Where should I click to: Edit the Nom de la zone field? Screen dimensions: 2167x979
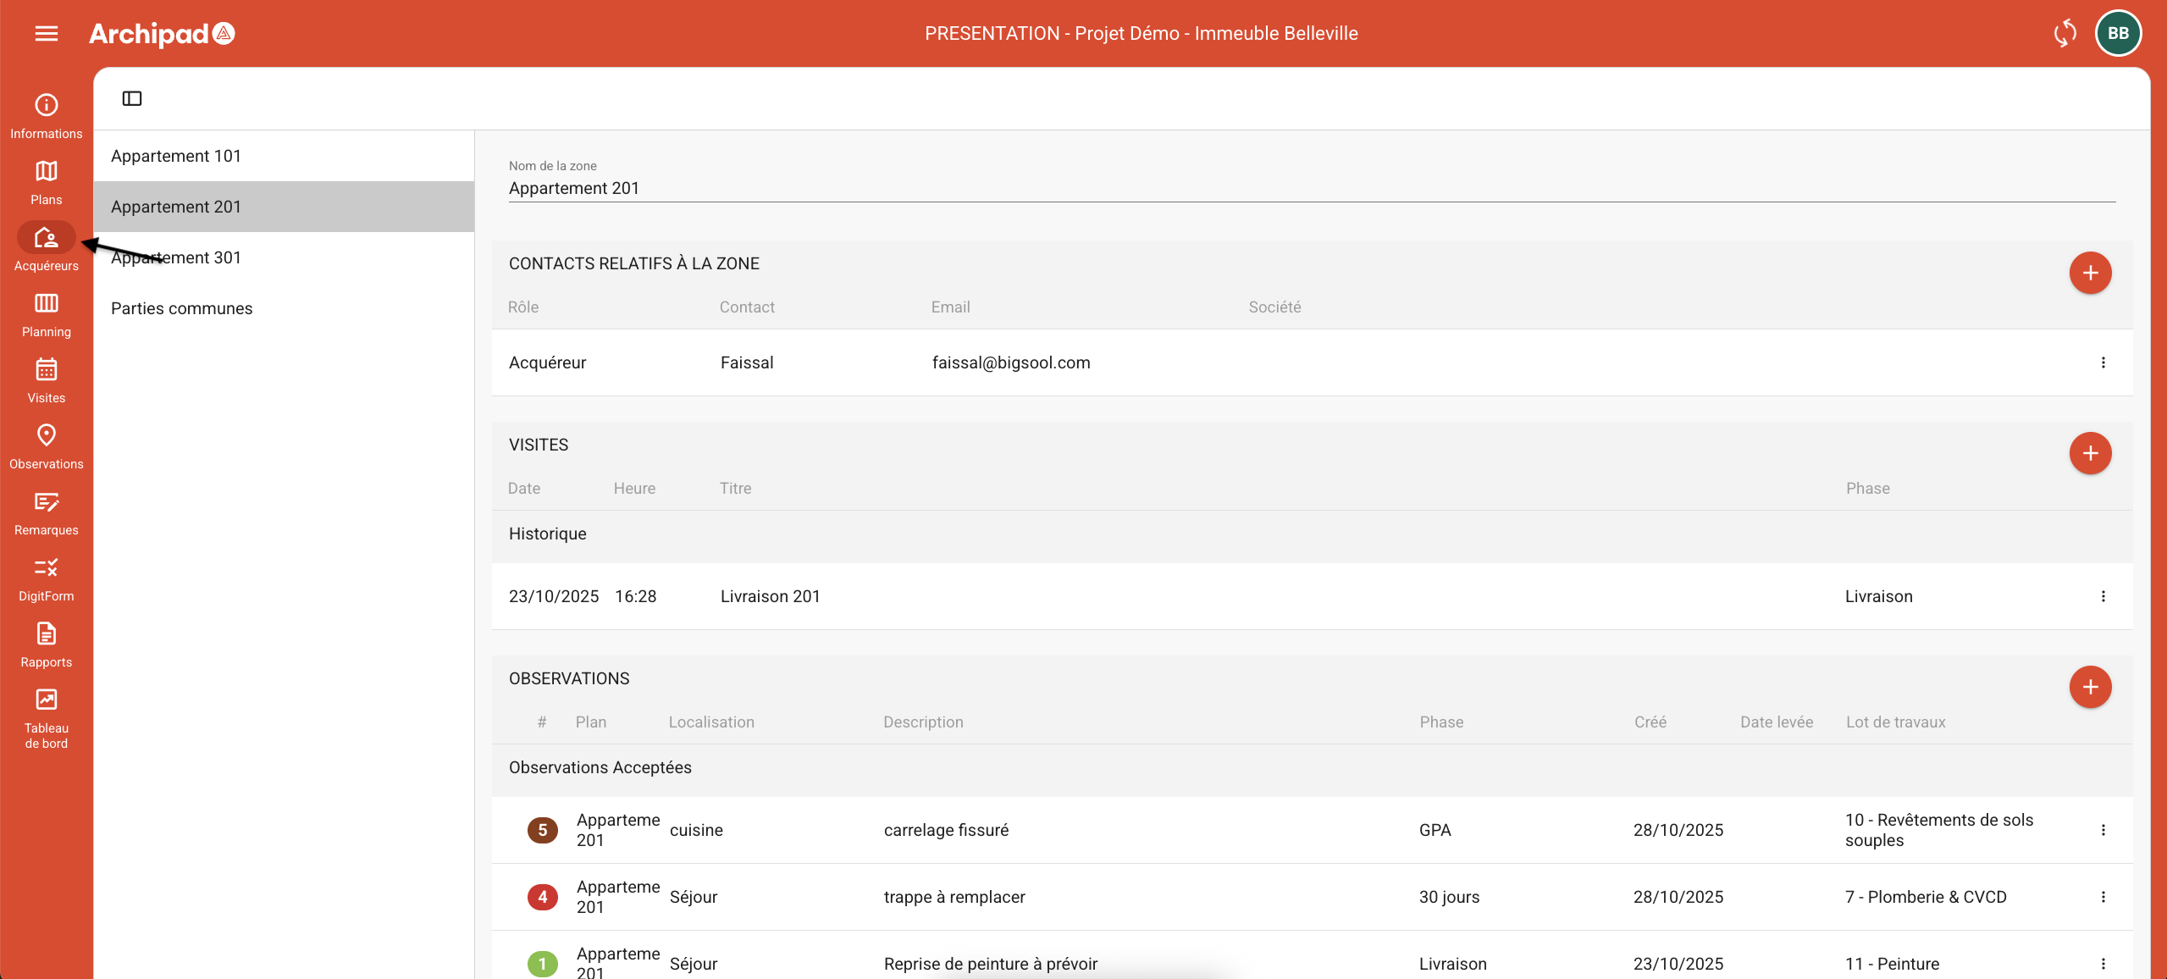1311,188
